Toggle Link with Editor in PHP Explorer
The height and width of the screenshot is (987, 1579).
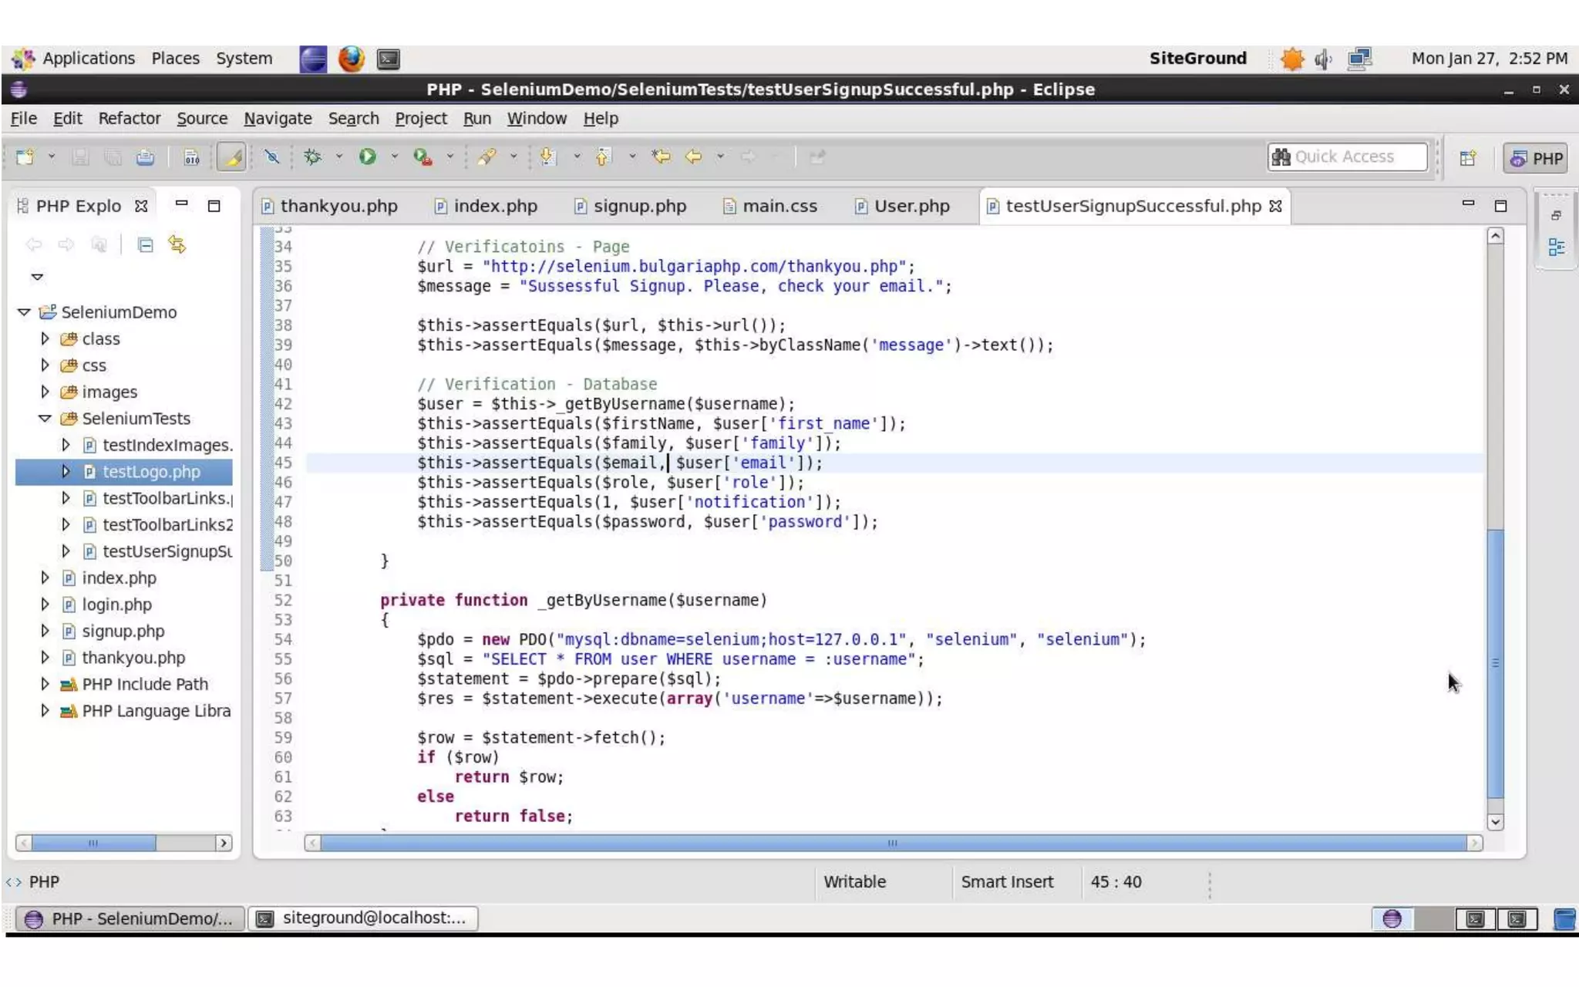[177, 245]
